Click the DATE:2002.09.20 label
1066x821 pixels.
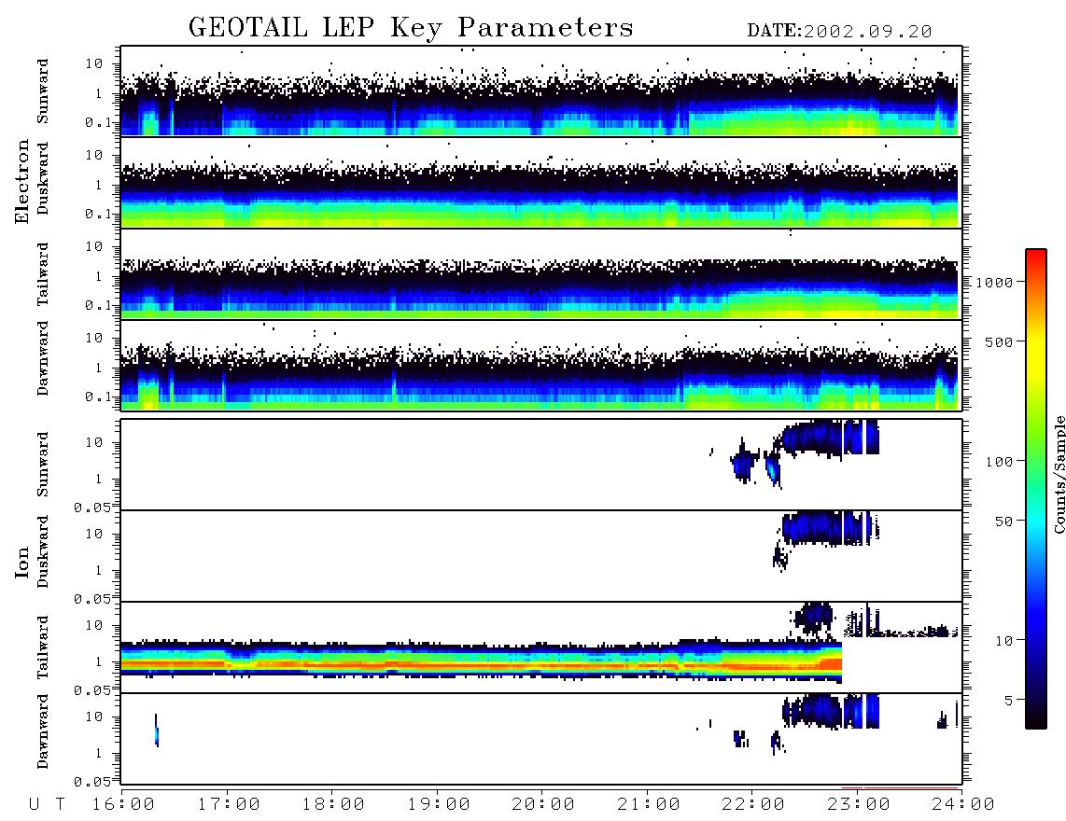(x=839, y=32)
